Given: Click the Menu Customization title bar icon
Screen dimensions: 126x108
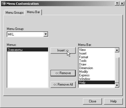Looking at the screenshot, I should pyautogui.click(x=4, y=4).
